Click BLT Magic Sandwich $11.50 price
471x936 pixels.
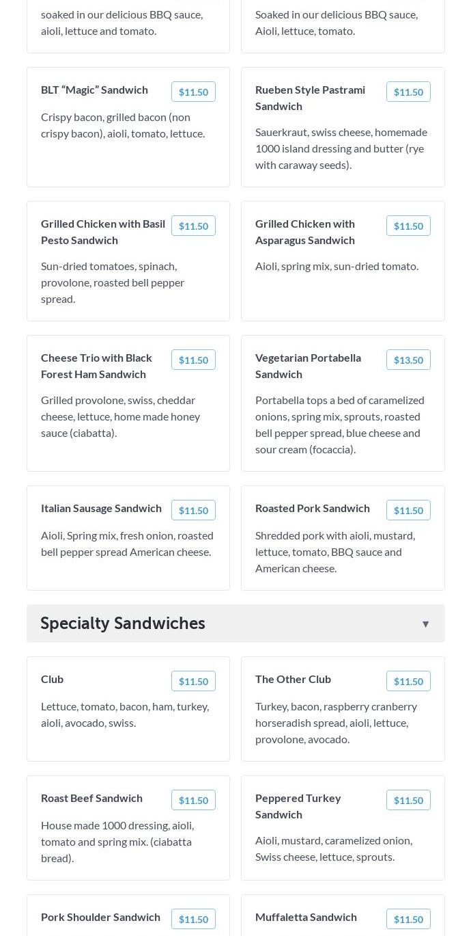(193, 92)
